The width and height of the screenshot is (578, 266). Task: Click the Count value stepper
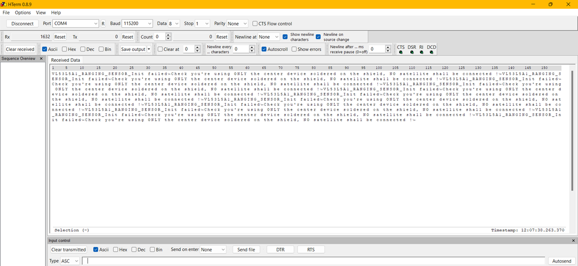point(168,37)
